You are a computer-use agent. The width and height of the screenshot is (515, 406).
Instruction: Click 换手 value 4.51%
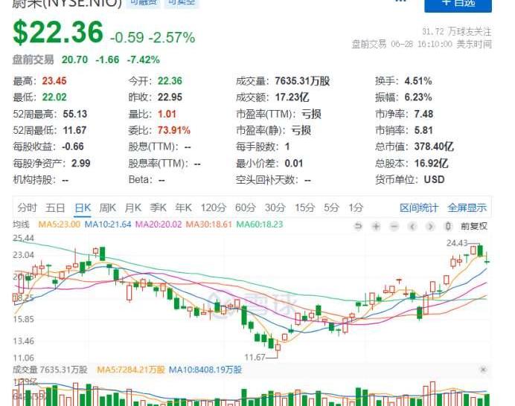point(418,81)
